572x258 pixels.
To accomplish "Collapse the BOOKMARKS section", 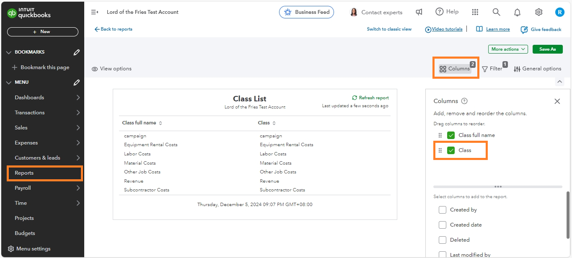I will (9, 52).
